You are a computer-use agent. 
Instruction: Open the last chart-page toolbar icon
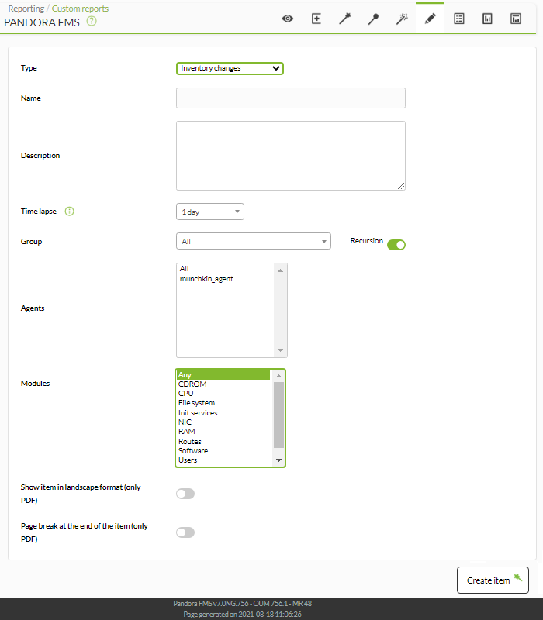click(516, 19)
